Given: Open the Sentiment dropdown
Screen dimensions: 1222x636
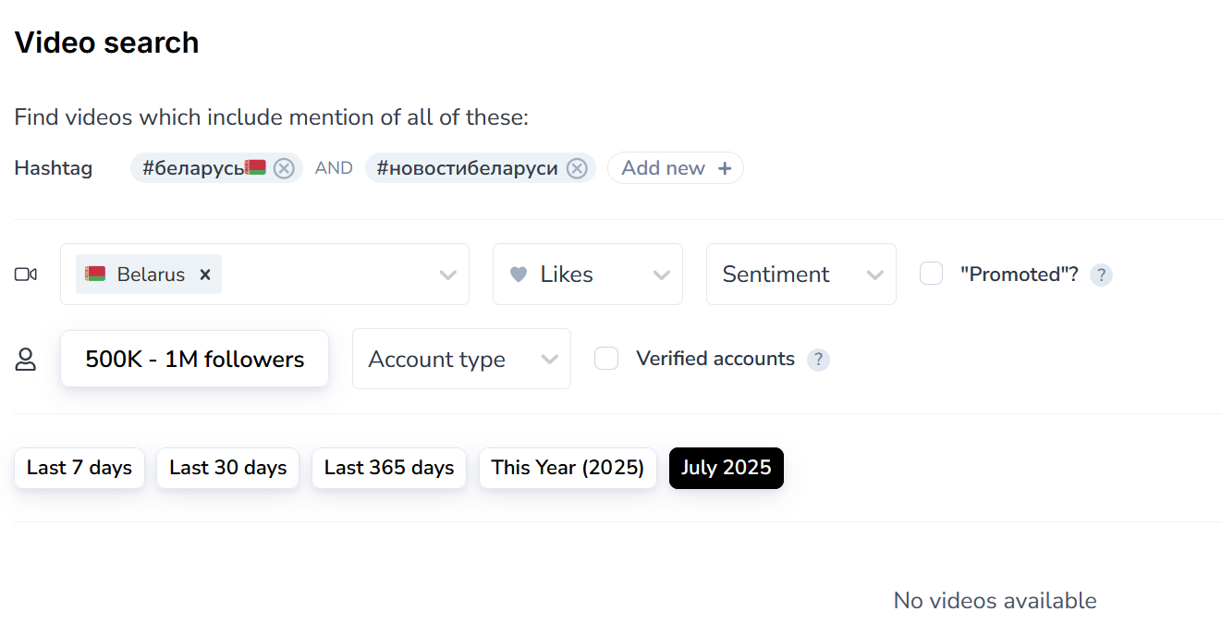Looking at the screenshot, I should click(x=800, y=275).
